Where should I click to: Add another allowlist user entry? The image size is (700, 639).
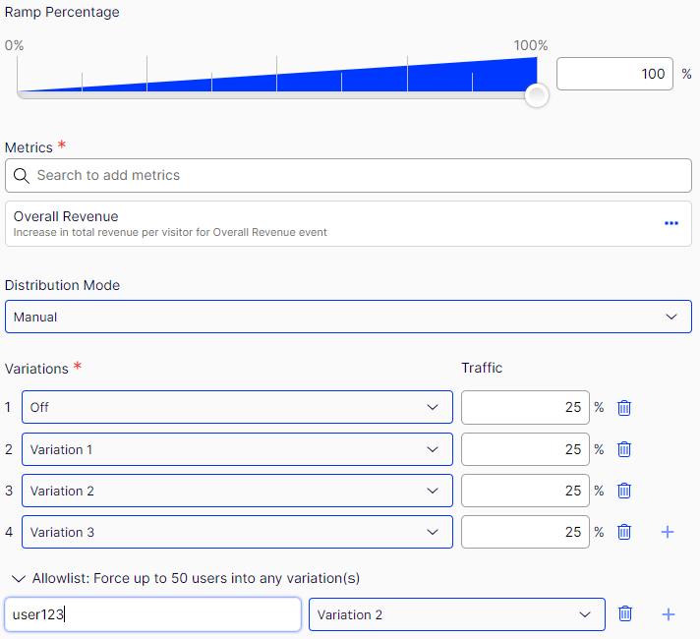(668, 614)
